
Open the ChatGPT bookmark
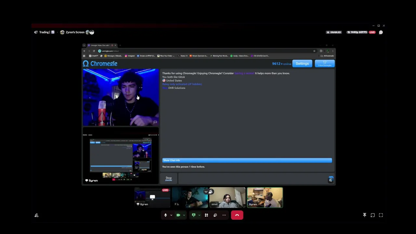[x=94, y=56]
